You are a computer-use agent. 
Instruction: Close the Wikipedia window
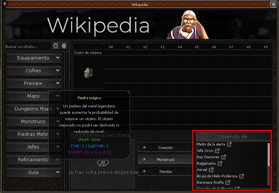[273, 4]
